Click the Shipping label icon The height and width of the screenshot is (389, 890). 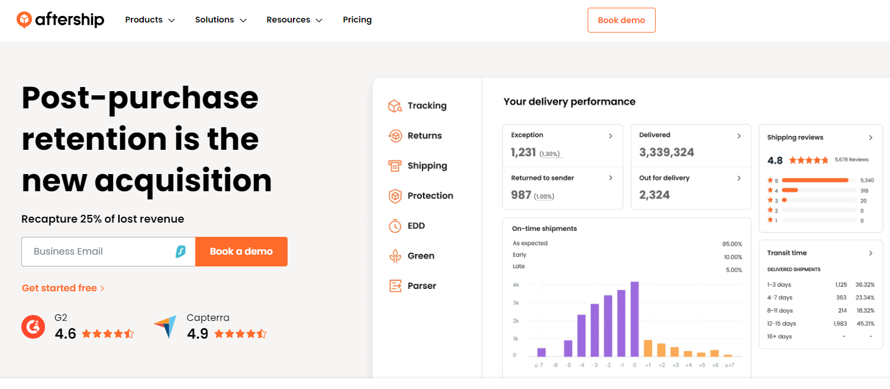coord(395,166)
